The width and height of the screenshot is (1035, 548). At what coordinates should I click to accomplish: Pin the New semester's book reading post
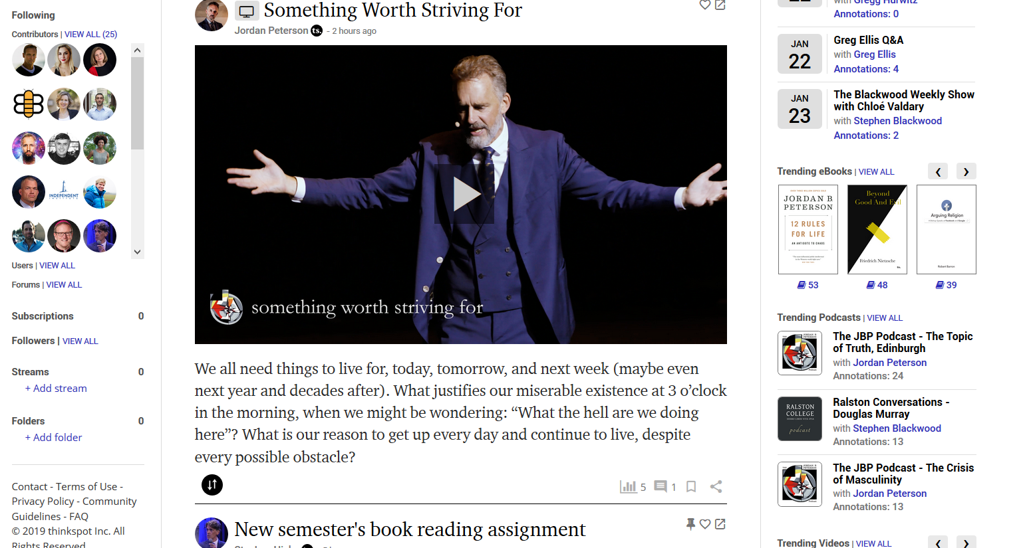tap(691, 524)
